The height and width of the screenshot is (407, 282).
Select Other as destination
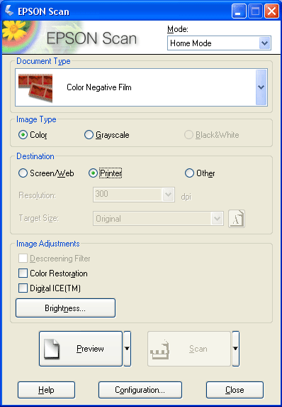[200, 173]
